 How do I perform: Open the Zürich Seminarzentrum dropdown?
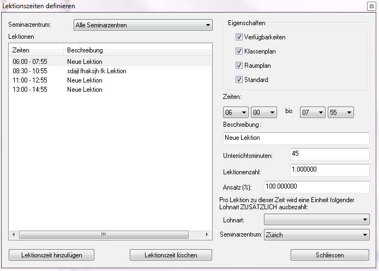click(316, 235)
